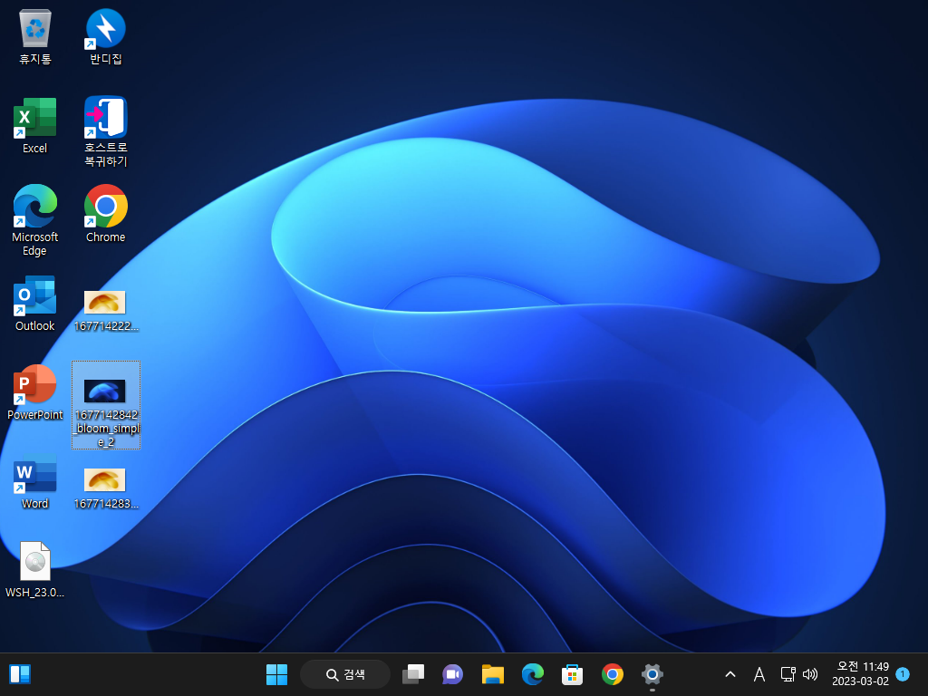
Task: Open Microsoft Store from the taskbar
Action: point(573,674)
